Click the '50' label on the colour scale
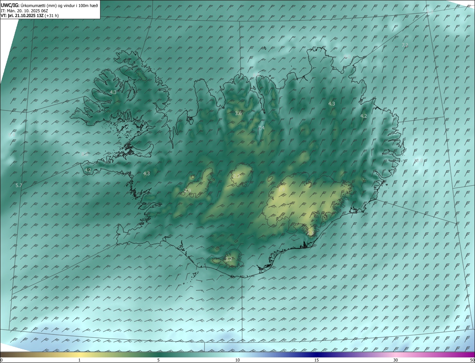Screen dimensions: 475x363 pyautogui.click(x=472, y=360)
